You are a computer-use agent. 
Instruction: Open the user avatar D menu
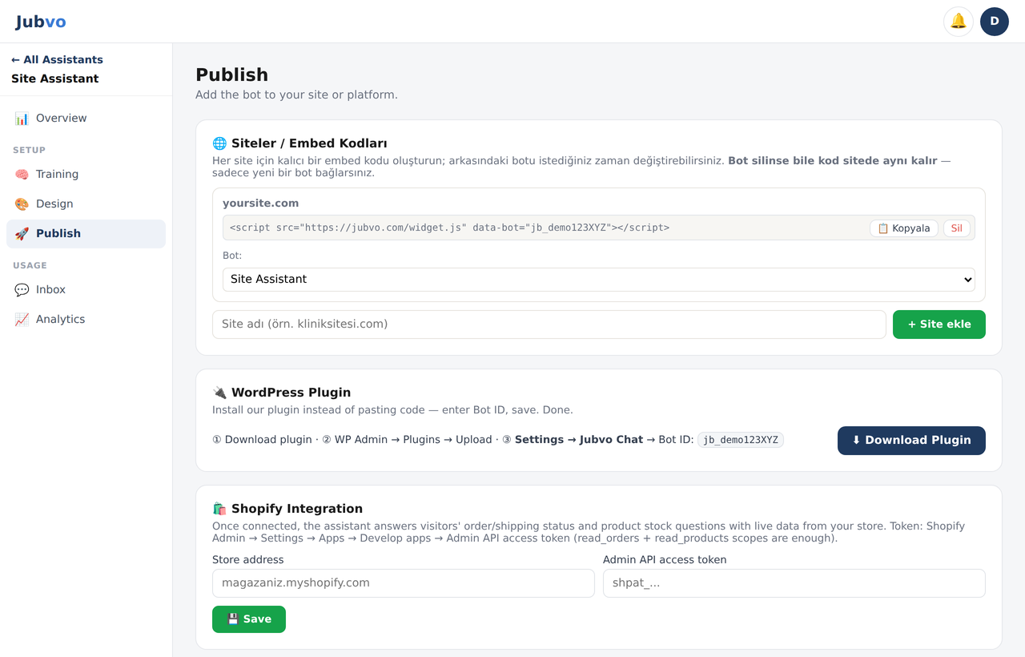point(995,22)
